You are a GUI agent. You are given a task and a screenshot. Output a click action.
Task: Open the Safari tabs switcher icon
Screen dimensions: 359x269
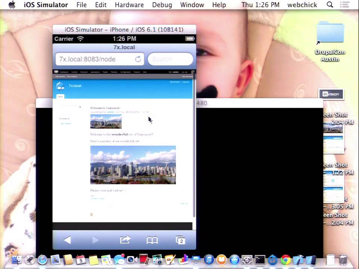[180, 240]
